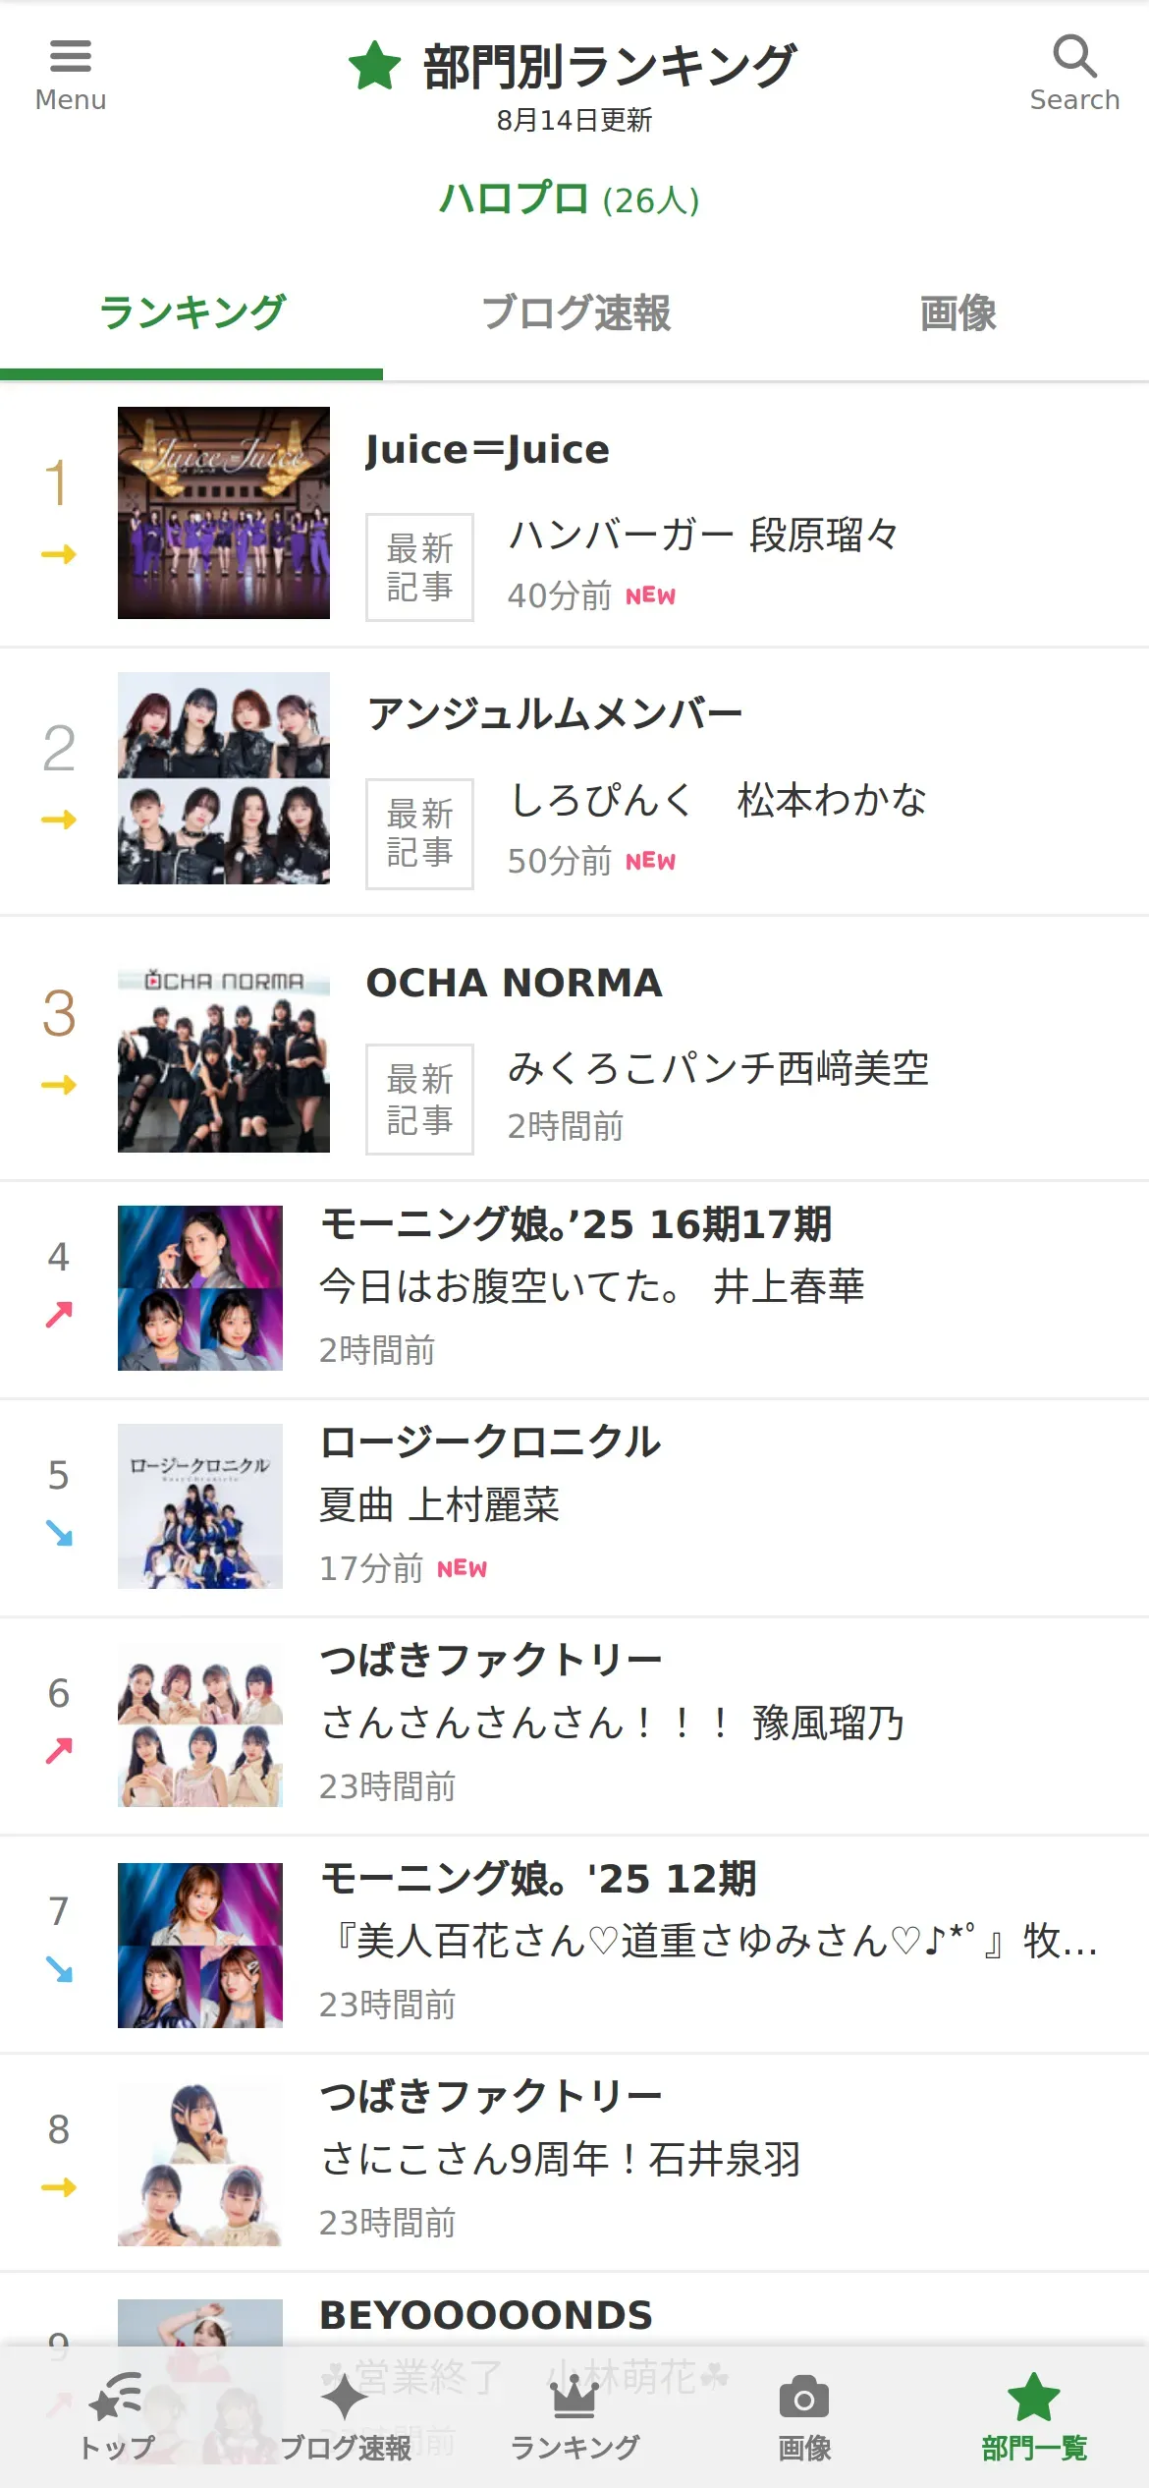Open the ロージークロニクル ranking entry
The width and height of the screenshot is (1149, 2488).
click(x=574, y=1507)
